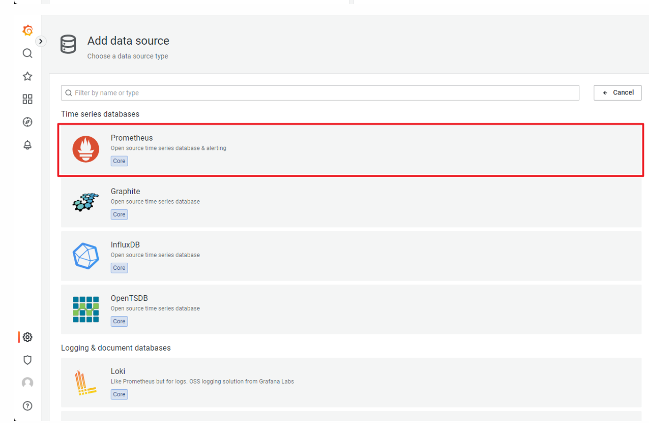
Task: Open the Explore compass icon
Action: point(28,122)
